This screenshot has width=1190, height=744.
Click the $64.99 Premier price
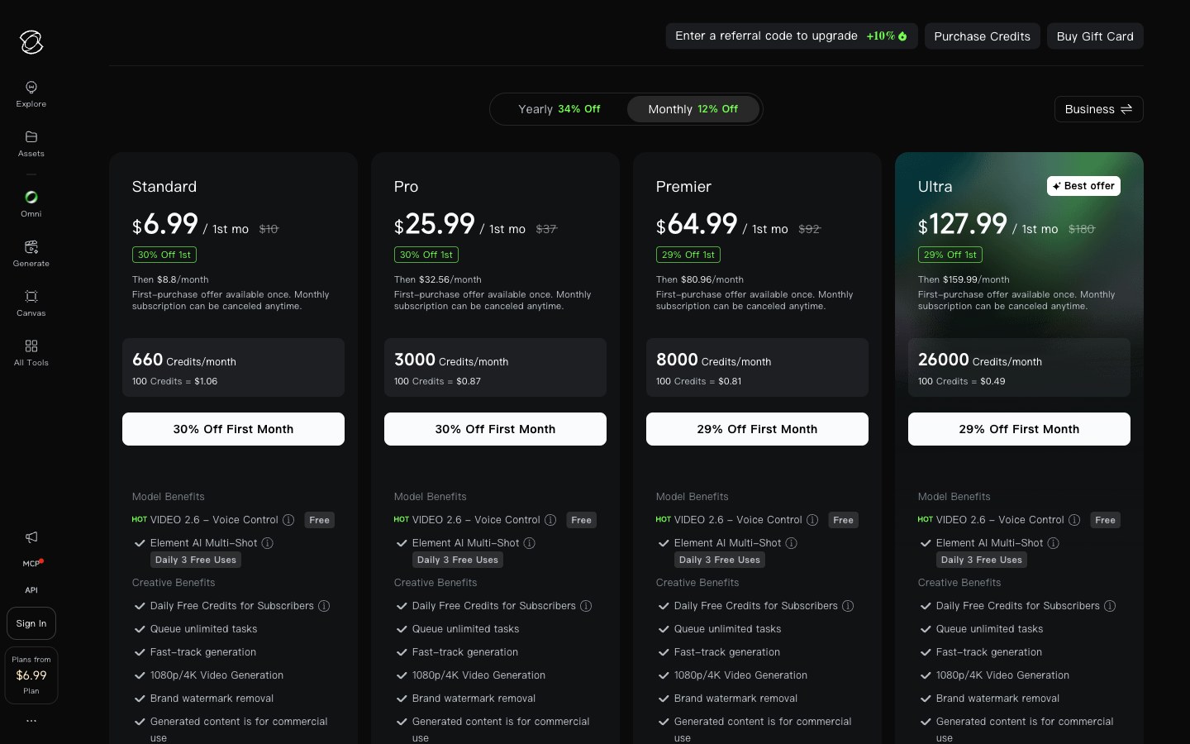(x=697, y=224)
